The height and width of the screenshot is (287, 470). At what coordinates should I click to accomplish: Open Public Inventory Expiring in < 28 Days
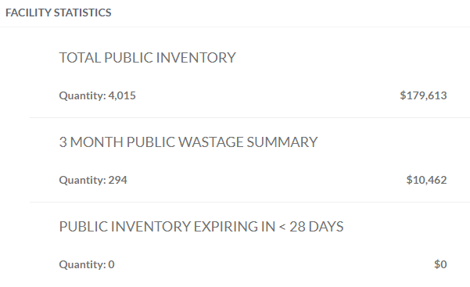(x=201, y=227)
